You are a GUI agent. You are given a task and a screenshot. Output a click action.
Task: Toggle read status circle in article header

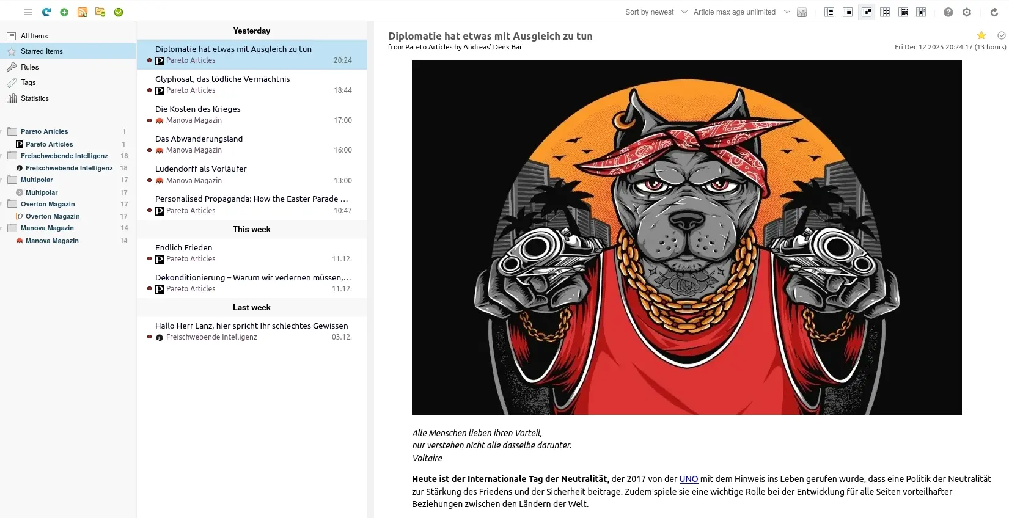click(x=1001, y=35)
